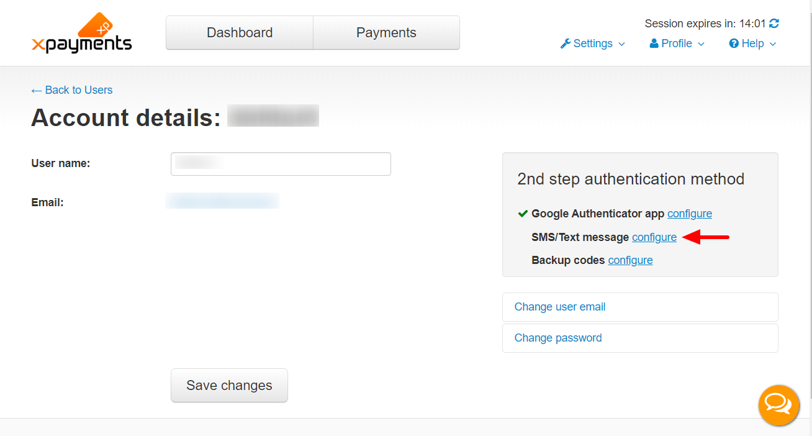Click the question mark icon beside Help

point(734,43)
